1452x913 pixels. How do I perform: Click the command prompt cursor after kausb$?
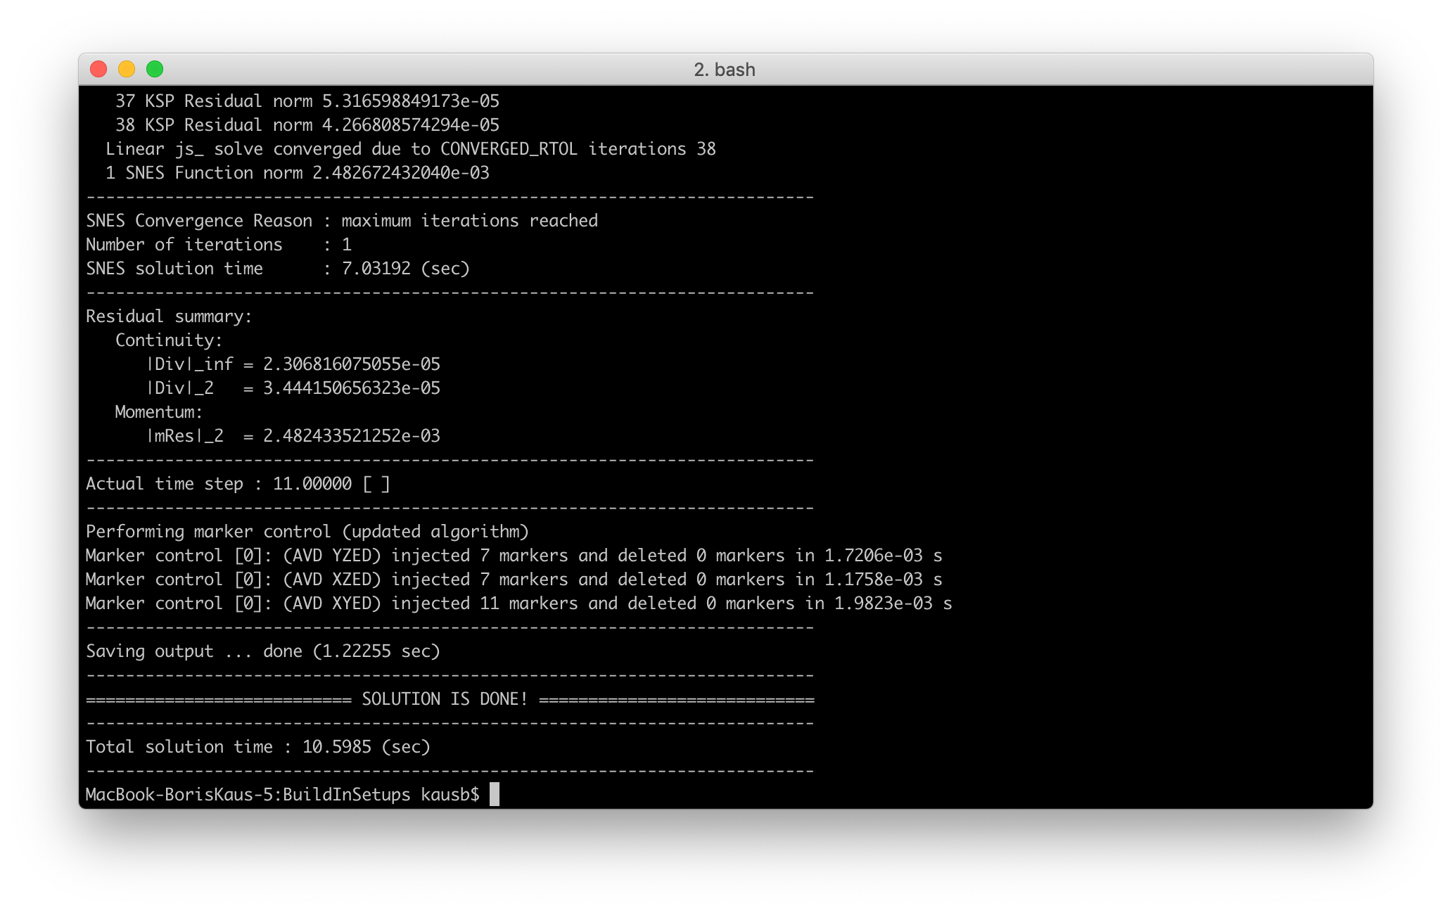(x=495, y=794)
